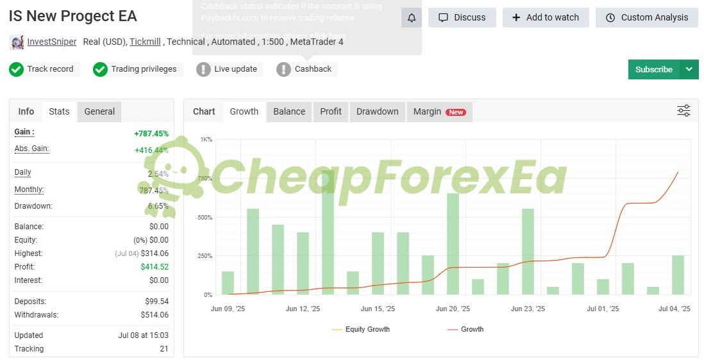Screen dimensions: 704x363
Task: Click the $514.06 withdrawals value
Action: [x=155, y=315]
